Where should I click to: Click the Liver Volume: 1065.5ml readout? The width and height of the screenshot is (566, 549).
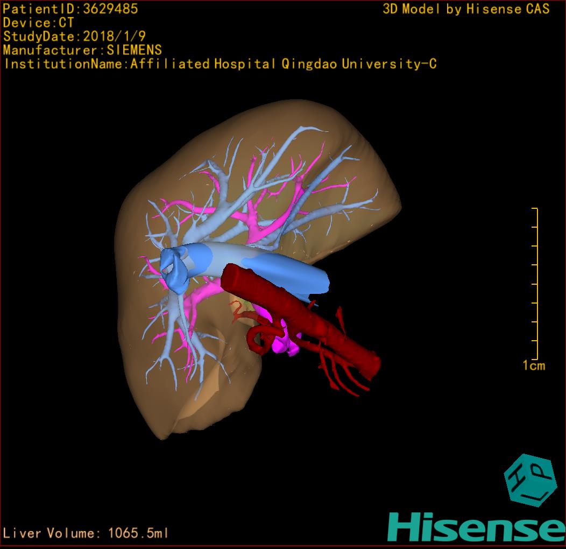click(85, 533)
